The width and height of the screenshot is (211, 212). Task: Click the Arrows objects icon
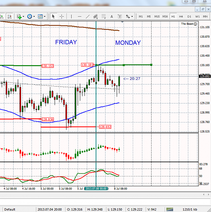128,17
